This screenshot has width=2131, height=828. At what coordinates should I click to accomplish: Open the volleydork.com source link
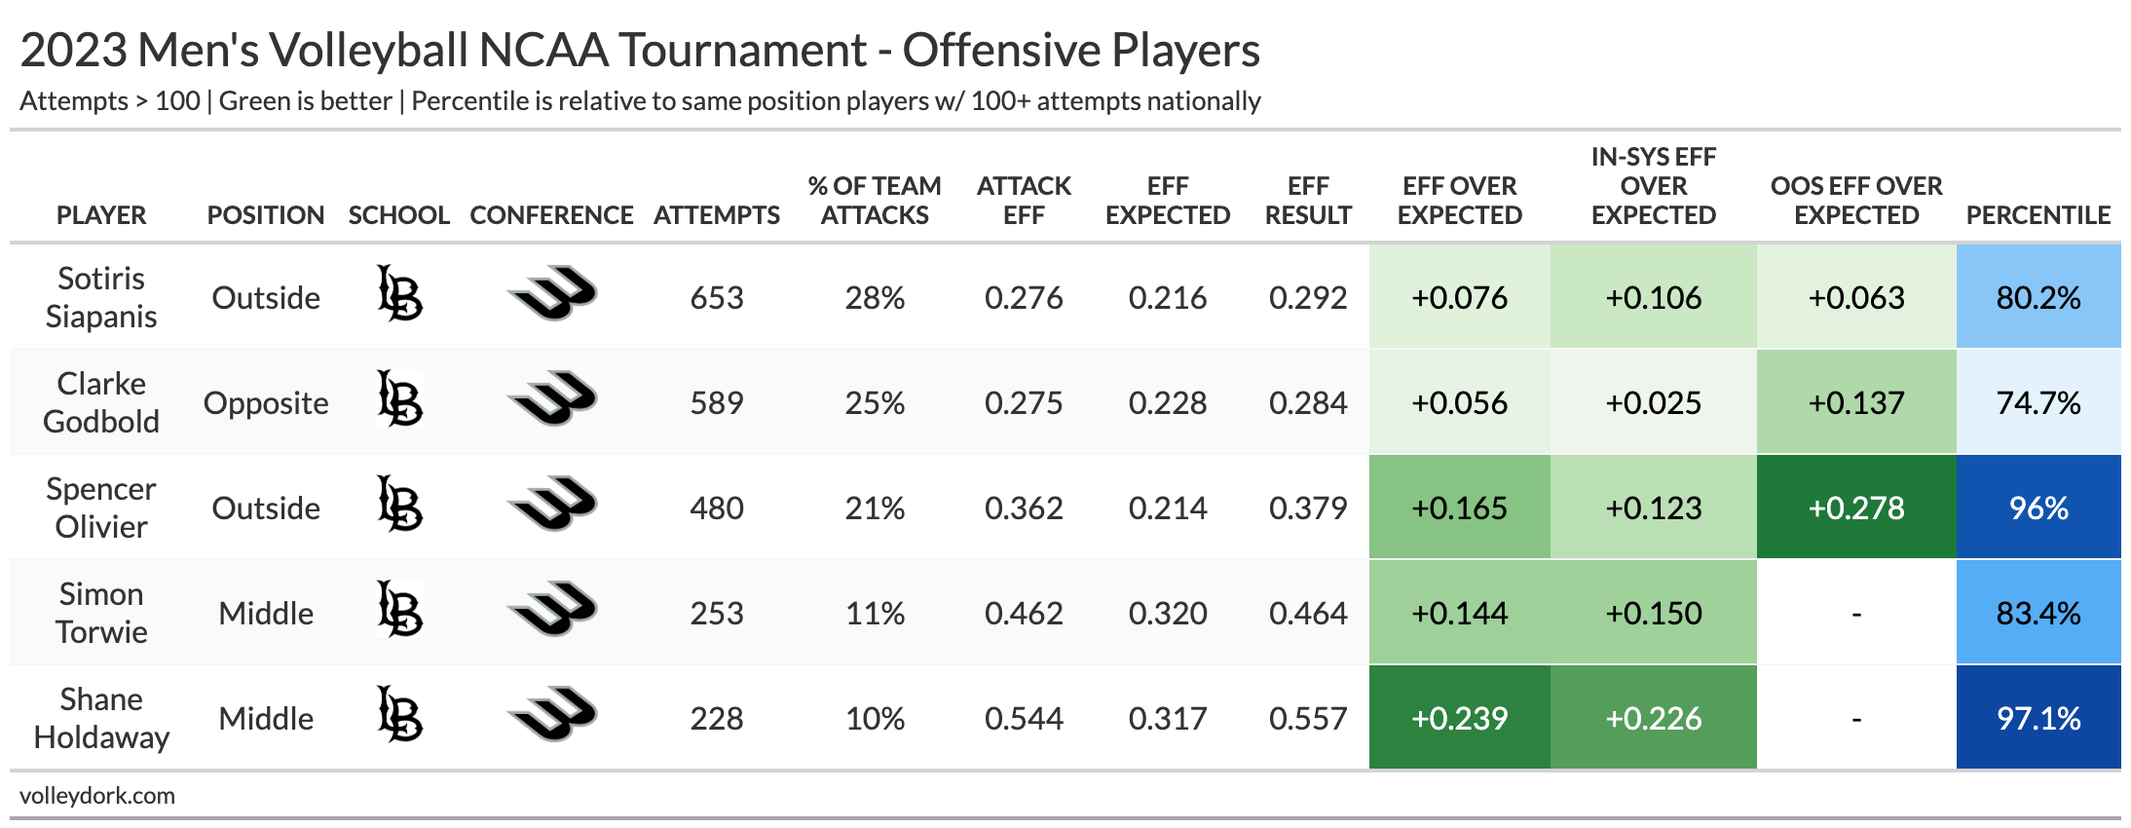[97, 796]
